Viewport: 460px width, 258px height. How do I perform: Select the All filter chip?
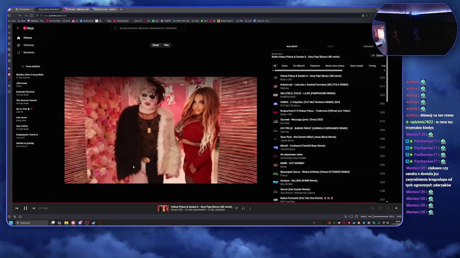[275, 66]
